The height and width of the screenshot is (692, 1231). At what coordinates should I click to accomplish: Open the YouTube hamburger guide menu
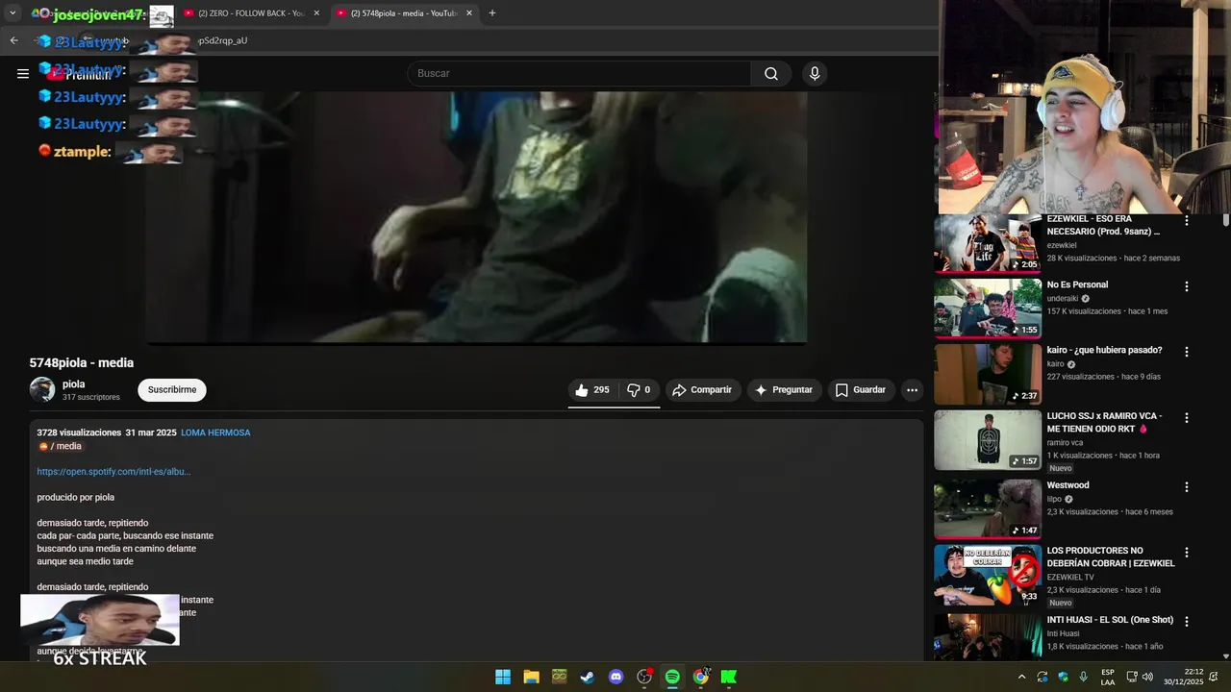click(x=23, y=73)
